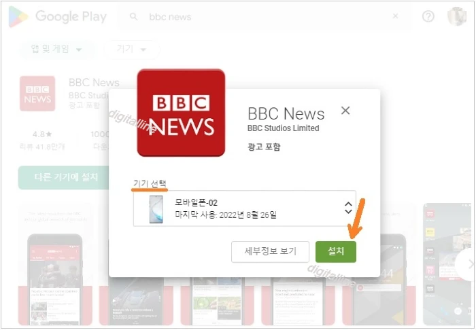Click the green 설치 install button
The image size is (476, 330).
(336, 251)
